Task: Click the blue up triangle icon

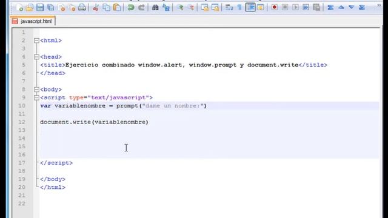Action: point(341,7)
